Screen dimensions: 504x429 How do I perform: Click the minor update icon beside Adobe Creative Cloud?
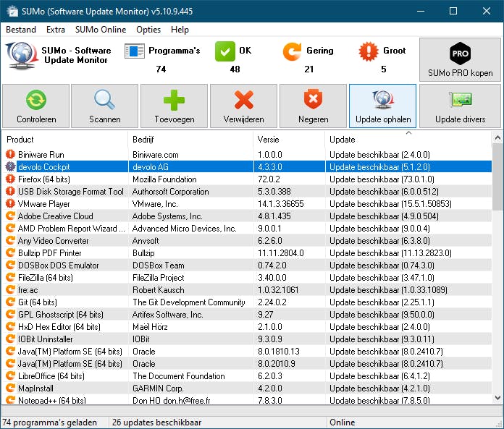pos(10,216)
